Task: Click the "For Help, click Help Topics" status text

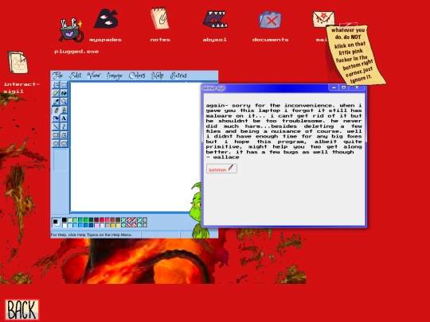Action: pyautogui.click(x=92, y=235)
